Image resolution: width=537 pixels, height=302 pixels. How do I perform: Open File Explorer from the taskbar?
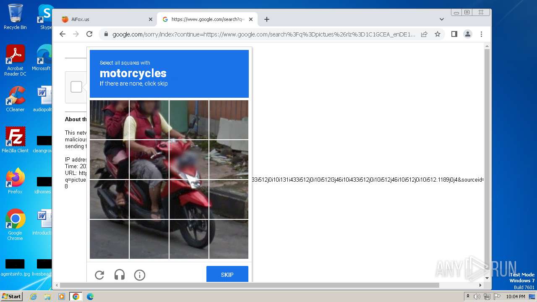point(47,297)
